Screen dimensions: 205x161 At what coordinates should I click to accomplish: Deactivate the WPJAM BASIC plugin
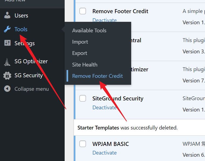tap(105, 153)
